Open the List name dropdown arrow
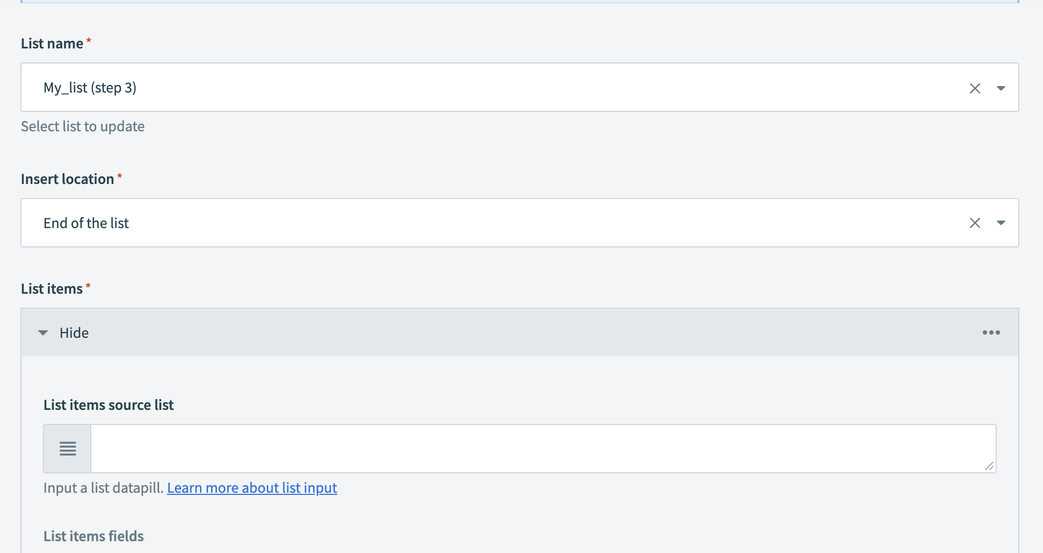Image resolution: width=1043 pixels, height=553 pixels. point(1001,88)
